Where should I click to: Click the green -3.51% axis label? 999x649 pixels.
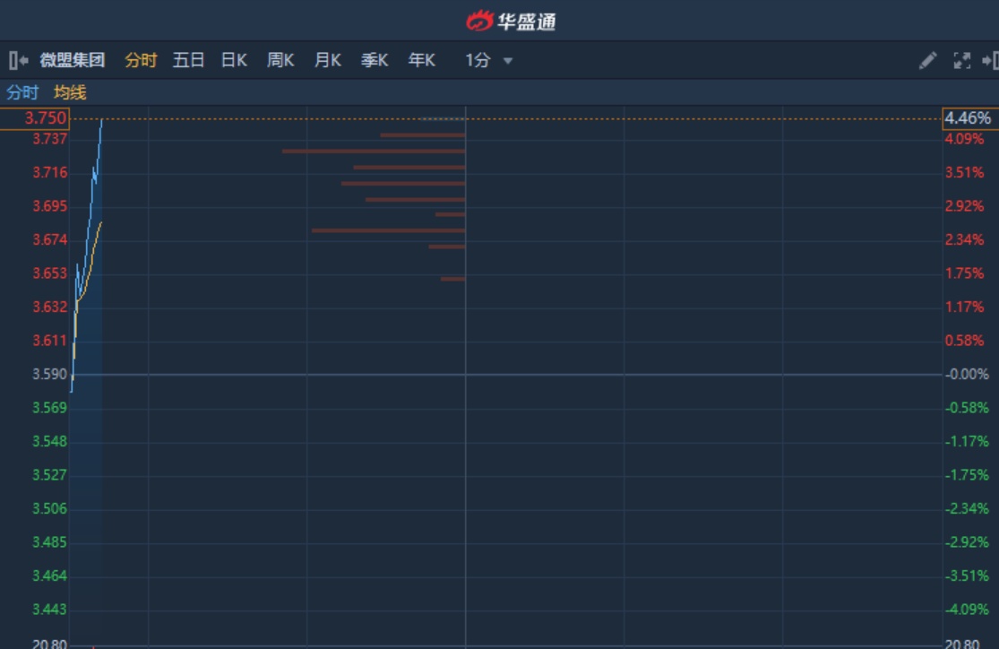pos(967,575)
